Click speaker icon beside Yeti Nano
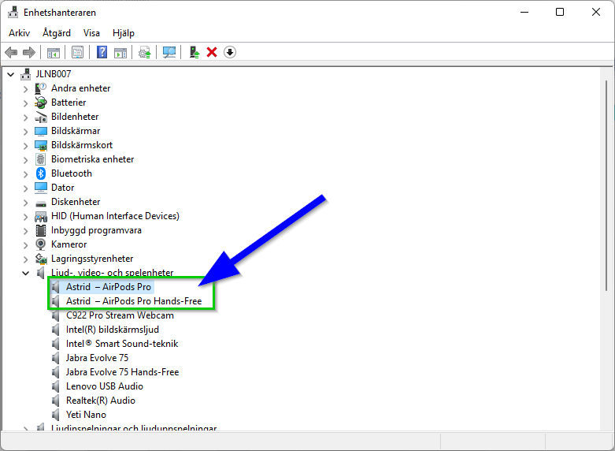 coord(56,415)
